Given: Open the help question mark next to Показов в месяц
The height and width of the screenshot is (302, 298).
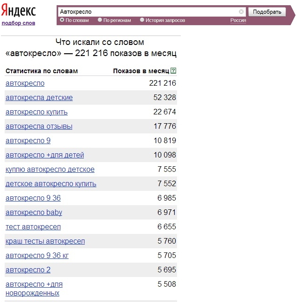Looking at the screenshot, I should click(173, 71).
